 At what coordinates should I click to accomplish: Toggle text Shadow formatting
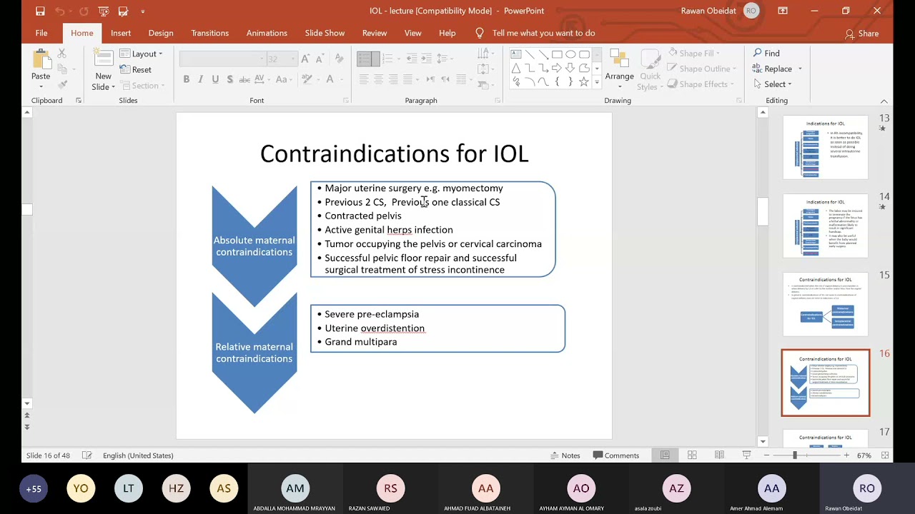229,79
